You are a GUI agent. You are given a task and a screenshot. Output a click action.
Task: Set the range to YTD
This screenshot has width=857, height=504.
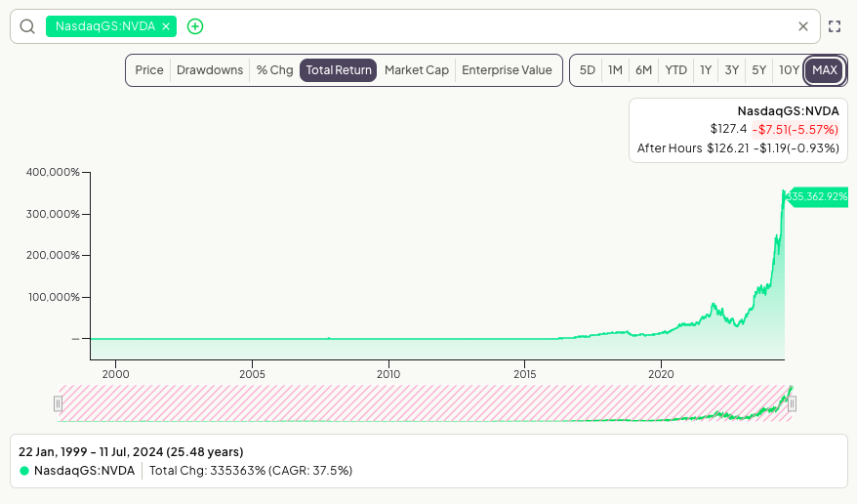click(676, 70)
